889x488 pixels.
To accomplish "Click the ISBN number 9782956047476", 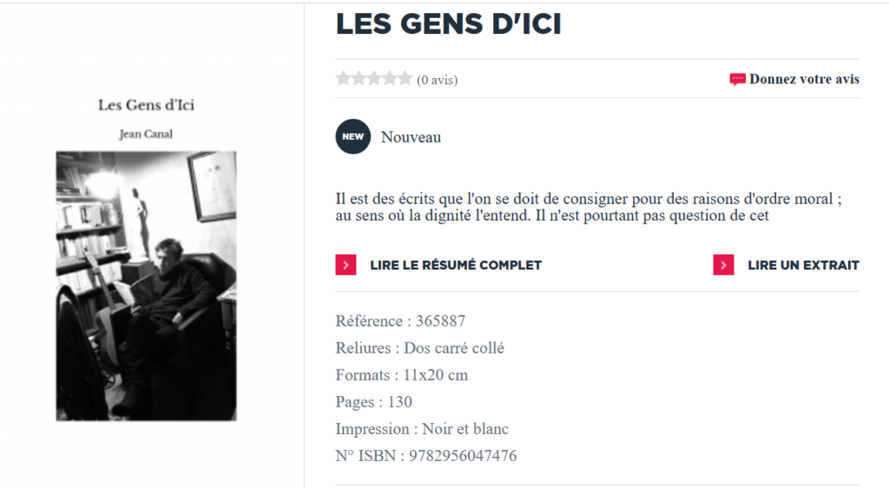I will tap(460, 456).
